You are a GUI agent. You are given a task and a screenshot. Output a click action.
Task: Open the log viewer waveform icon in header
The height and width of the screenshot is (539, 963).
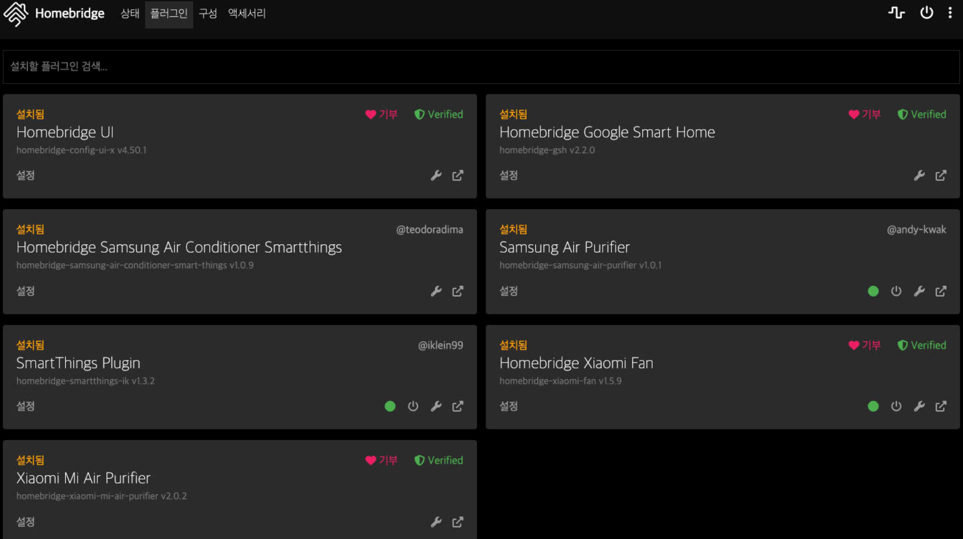pos(896,13)
